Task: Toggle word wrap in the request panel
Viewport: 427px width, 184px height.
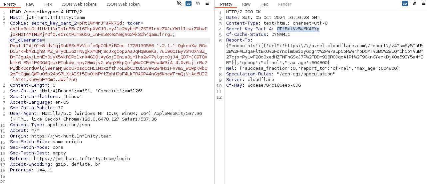Action: (x=189, y=4)
